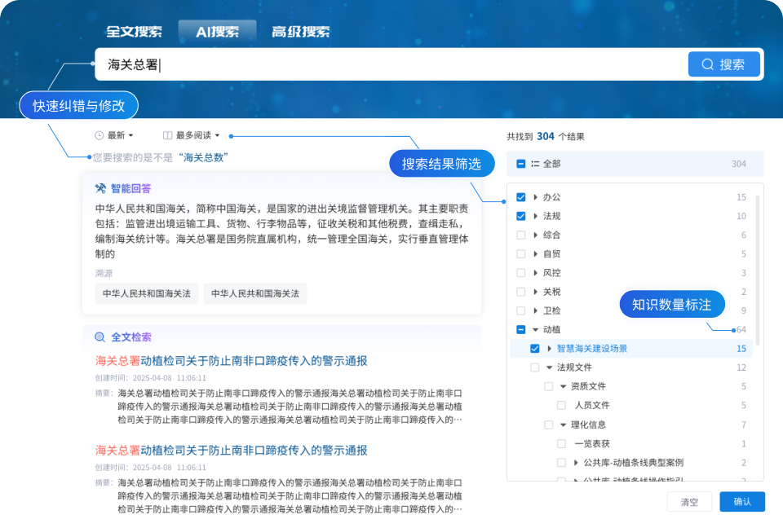
Task: Click the 304 count in 全部 row
Action: (739, 164)
